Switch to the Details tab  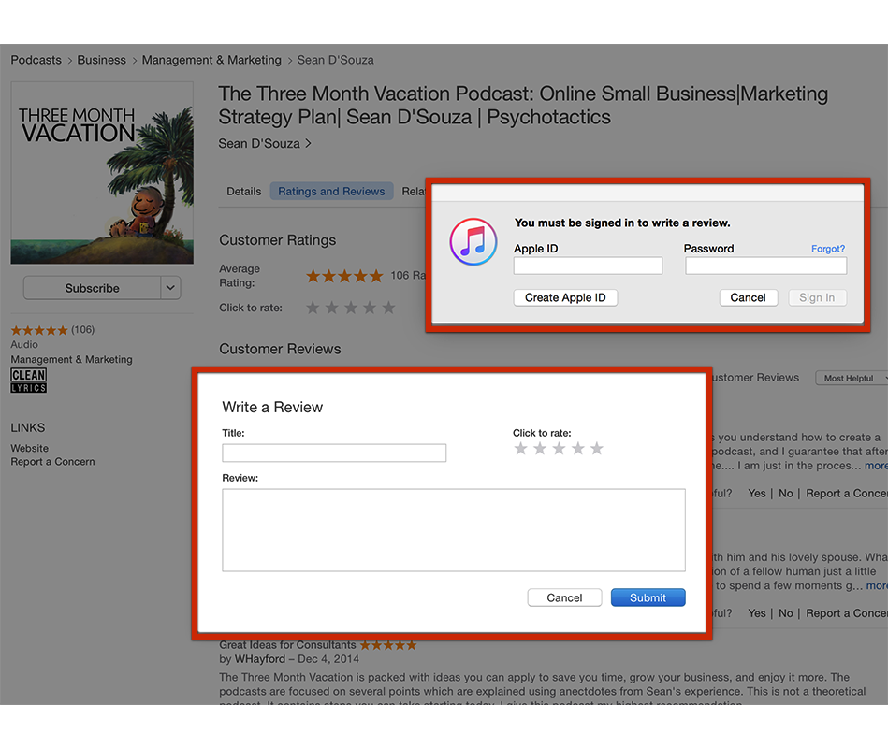(244, 192)
